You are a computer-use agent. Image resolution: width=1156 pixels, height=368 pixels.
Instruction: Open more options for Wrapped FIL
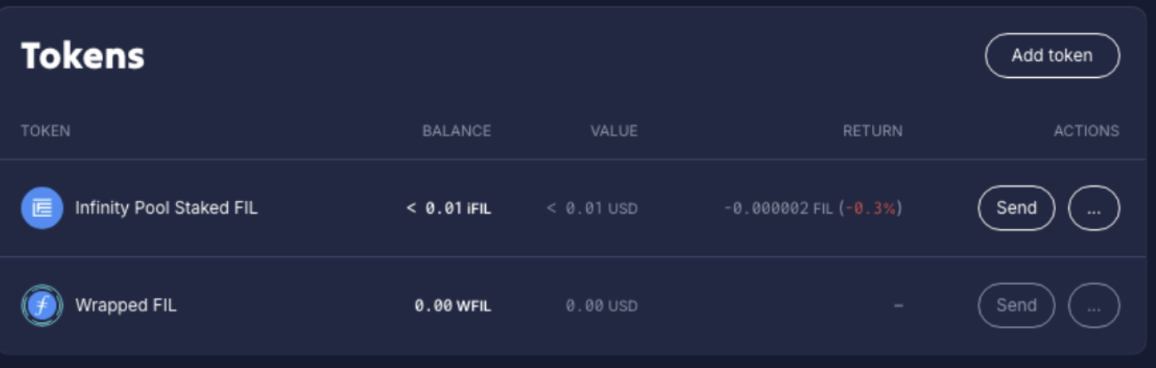[1094, 305]
